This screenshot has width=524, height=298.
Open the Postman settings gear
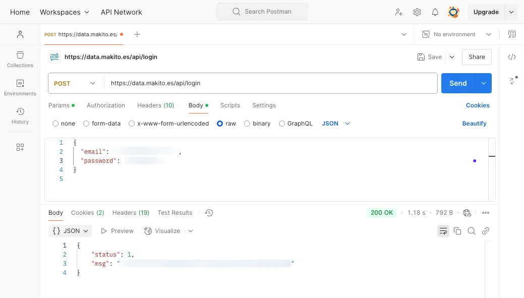[x=417, y=12]
